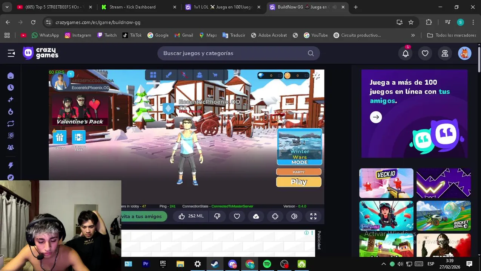Viewport: 481px width, 271px height.
Task: Click the diamond gems currency counter
Action: point(270,76)
